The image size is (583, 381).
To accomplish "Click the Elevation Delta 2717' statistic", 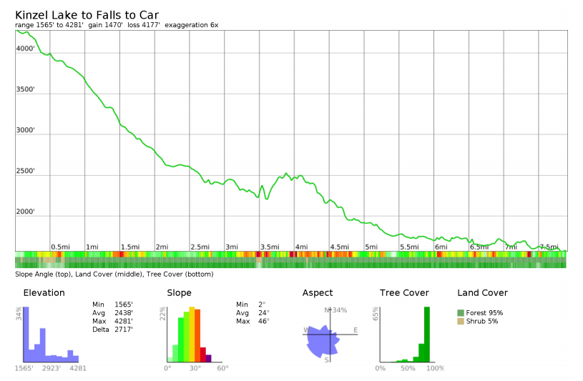I will click(112, 330).
